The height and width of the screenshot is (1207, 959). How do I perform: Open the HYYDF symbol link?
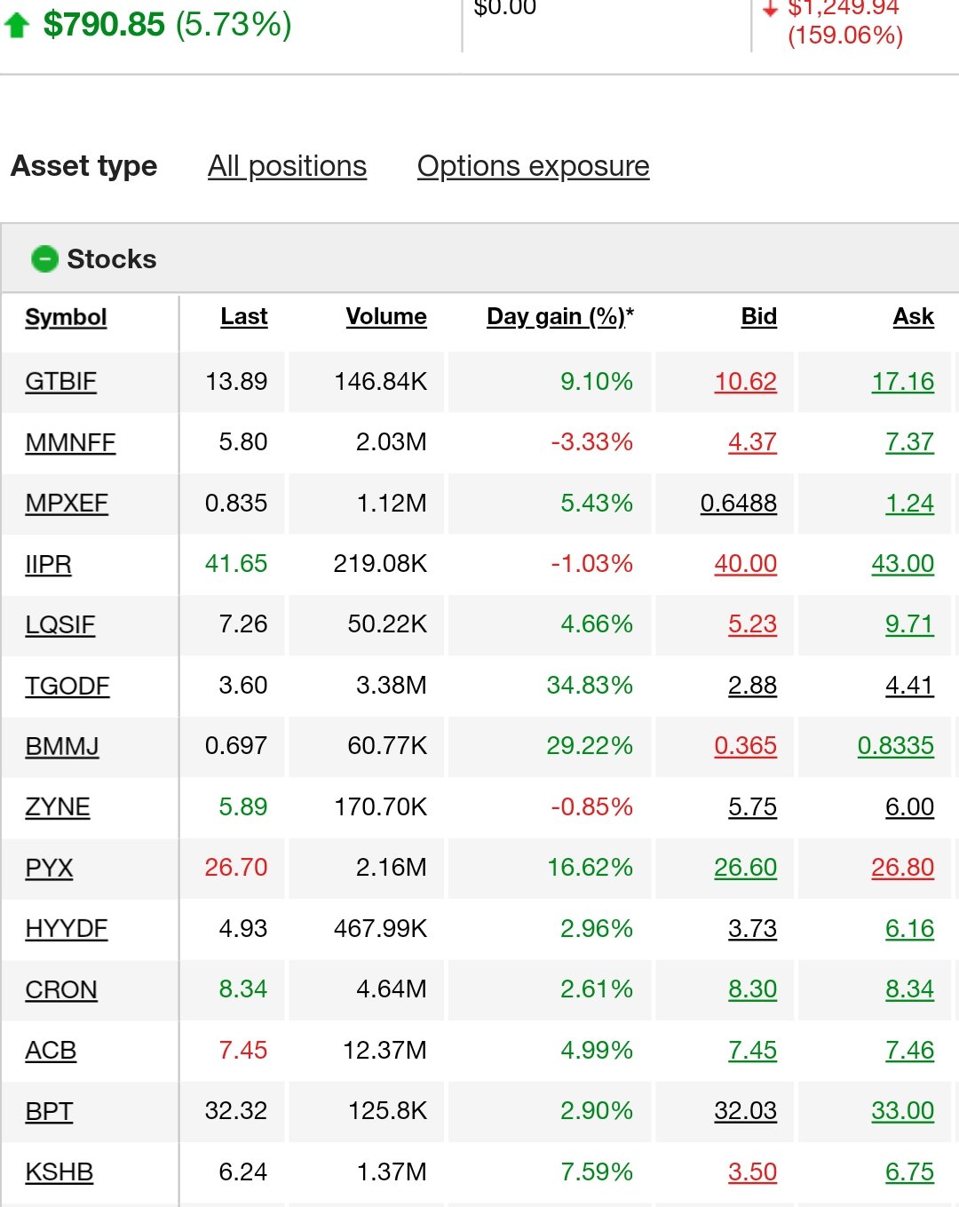click(x=67, y=929)
